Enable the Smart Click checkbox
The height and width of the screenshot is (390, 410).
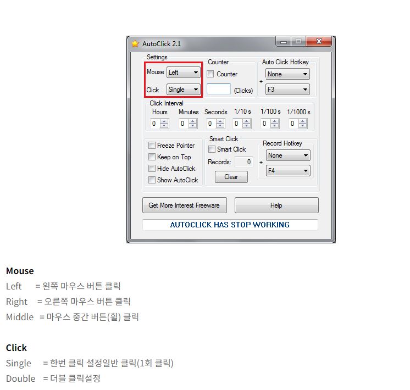pos(212,149)
